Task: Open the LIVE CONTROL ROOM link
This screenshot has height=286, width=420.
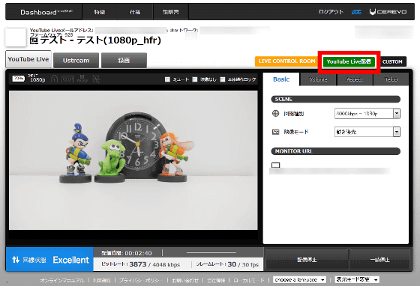Action: tap(286, 61)
